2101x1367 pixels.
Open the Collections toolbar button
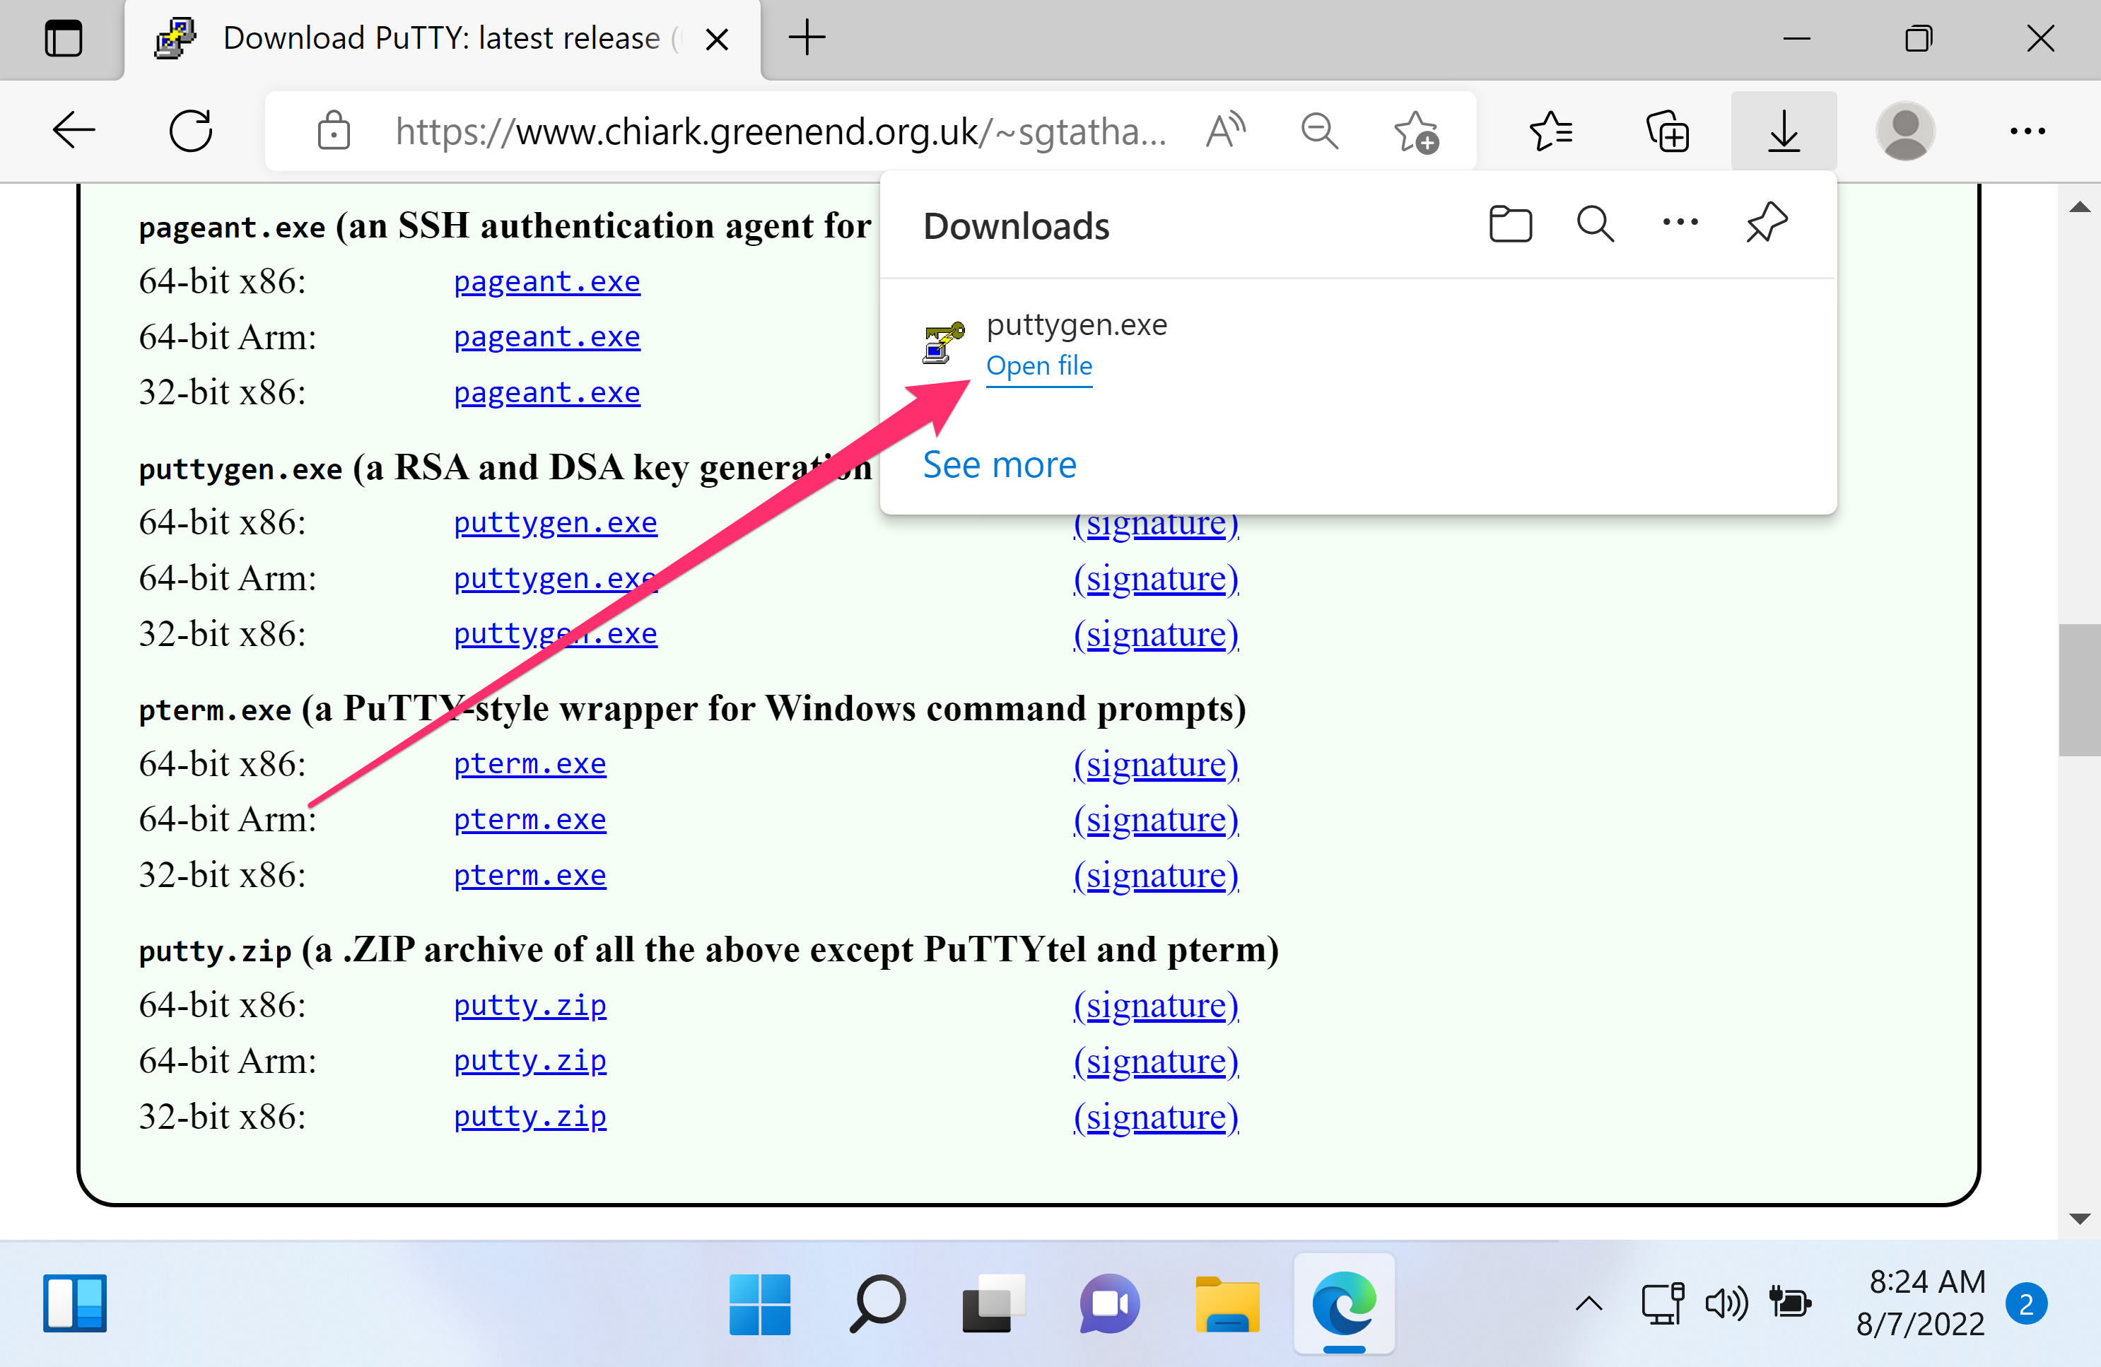tap(1668, 131)
